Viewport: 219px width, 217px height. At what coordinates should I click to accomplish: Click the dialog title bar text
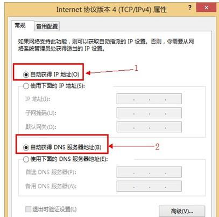tap(111, 10)
